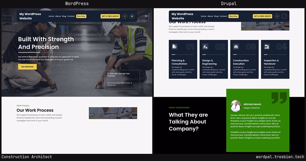The height and width of the screenshot is (161, 306).
Task: Open Blog in Drupal navigation
Action: coord(216,16)
